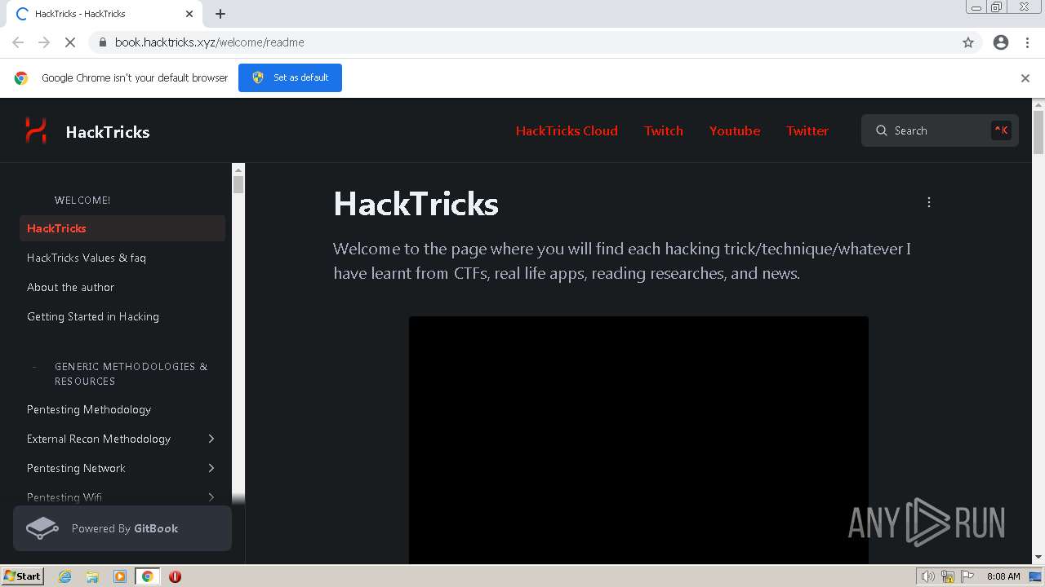Screen dimensions: 1045x587
Task: Open the Youtube link
Action: point(735,130)
